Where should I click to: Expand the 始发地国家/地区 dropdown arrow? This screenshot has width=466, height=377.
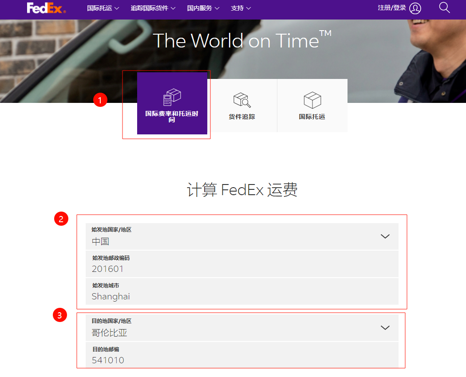pos(385,236)
